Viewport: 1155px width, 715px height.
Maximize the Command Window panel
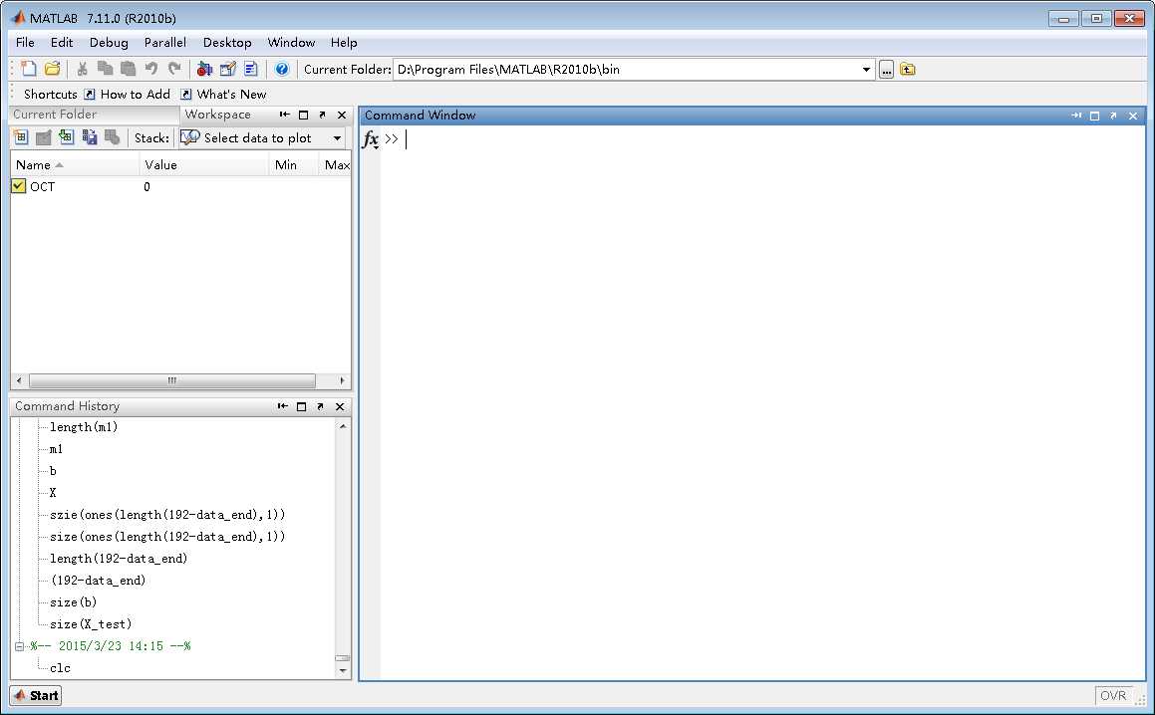(x=1094, y=116)
